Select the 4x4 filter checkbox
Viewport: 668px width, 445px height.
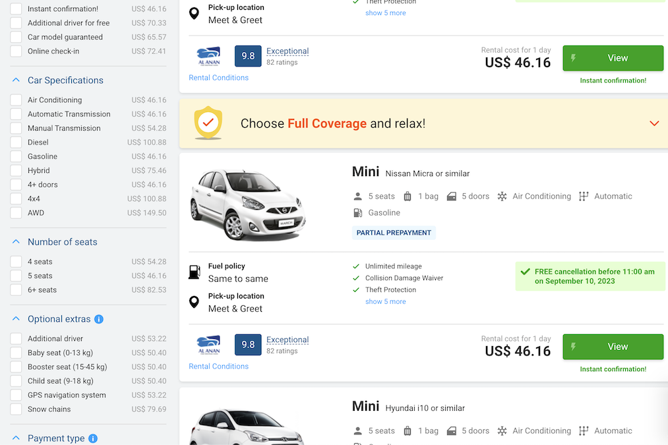16,198
